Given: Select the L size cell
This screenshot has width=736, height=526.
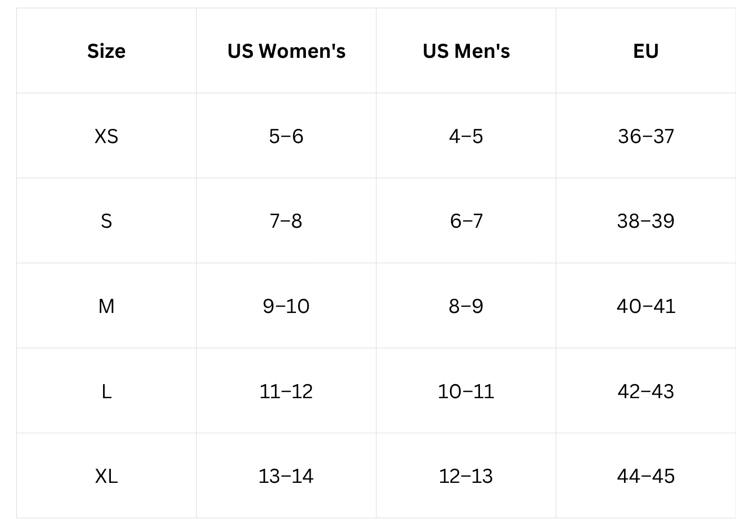Looking at the screenshot, I should click(x=106, y=391).
